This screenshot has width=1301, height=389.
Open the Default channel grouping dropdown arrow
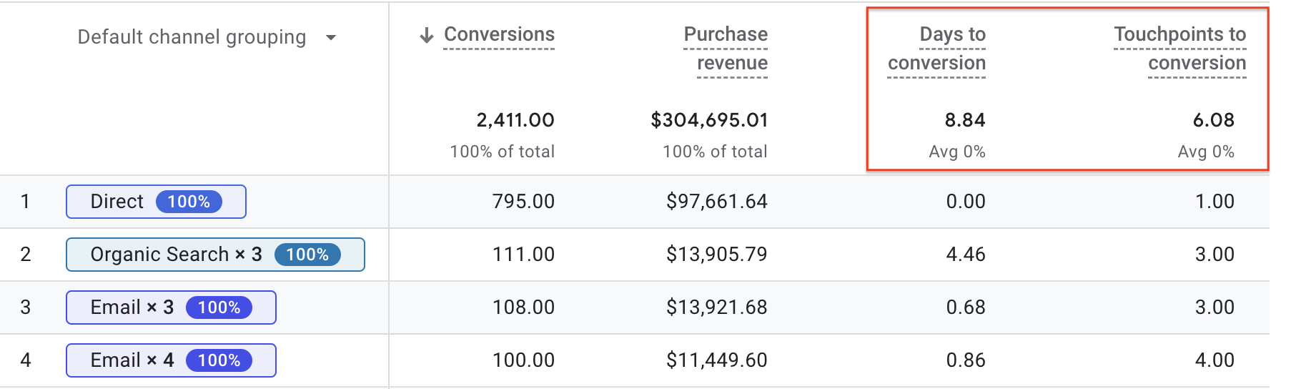330,38
